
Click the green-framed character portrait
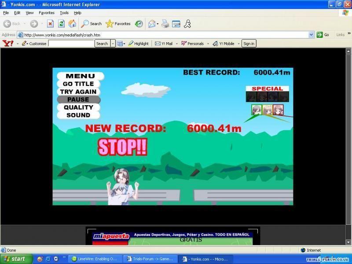(257, 110)
